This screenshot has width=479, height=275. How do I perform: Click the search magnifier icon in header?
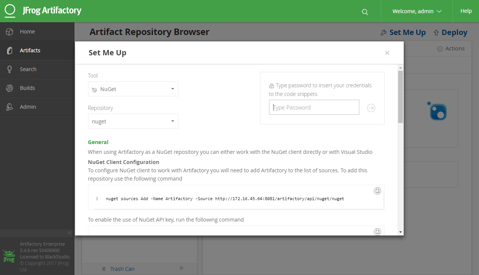365,12
